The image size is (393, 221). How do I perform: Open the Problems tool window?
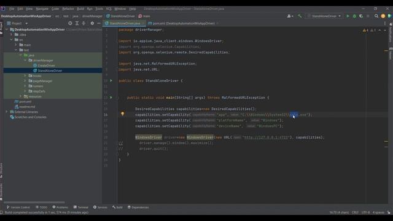tap(60, 207)
